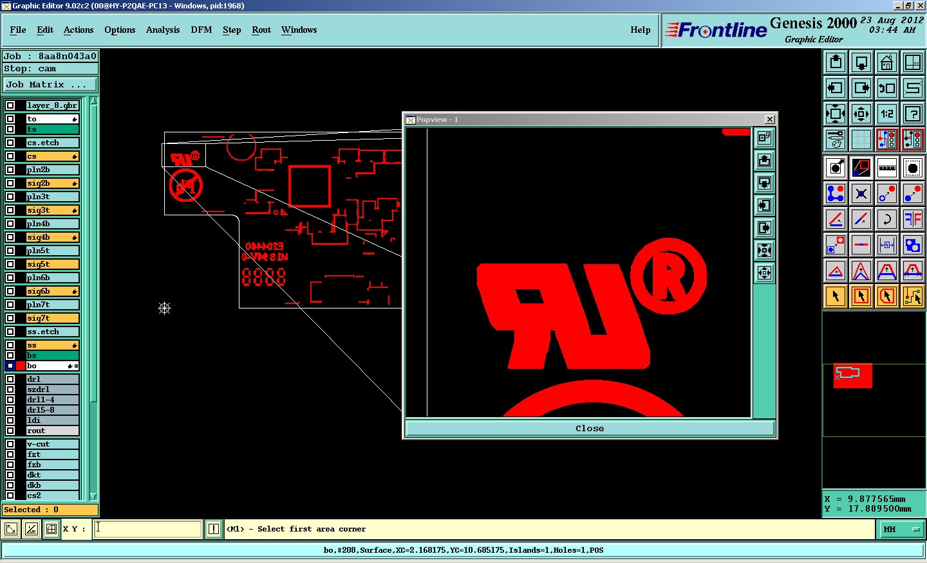Click the previous view (back arrow) icon

pyautogui.click(x=887, y=88)
